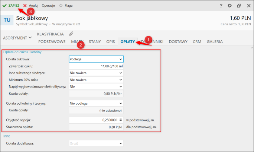Open the Opłata dodatkowa dropdown

point(96,143)
